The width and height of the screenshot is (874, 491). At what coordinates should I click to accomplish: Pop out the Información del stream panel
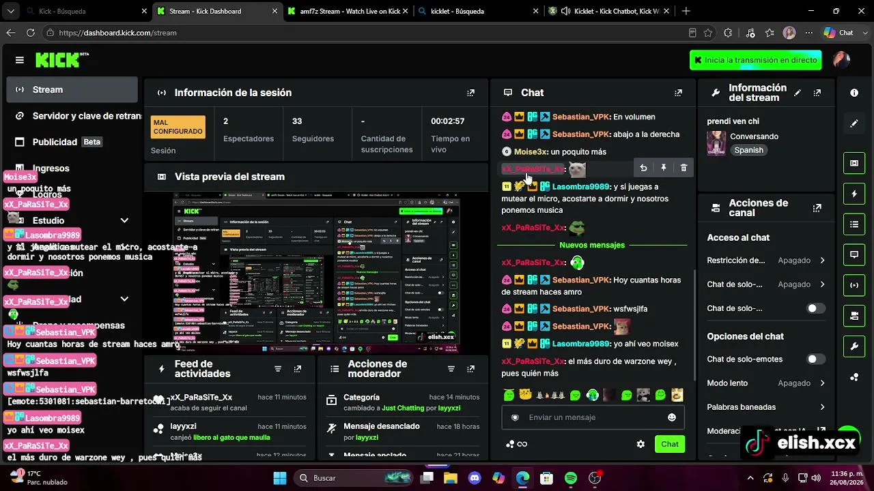(817, 93)
